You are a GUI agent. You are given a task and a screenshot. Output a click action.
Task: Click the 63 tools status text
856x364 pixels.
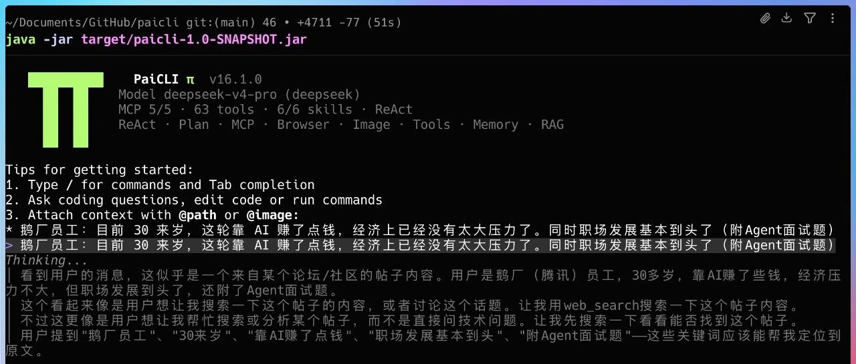point(224,109)
